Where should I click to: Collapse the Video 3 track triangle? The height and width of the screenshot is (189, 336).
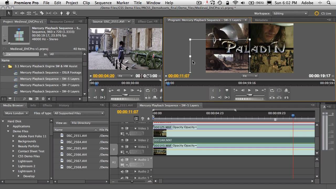pos(135,129)
